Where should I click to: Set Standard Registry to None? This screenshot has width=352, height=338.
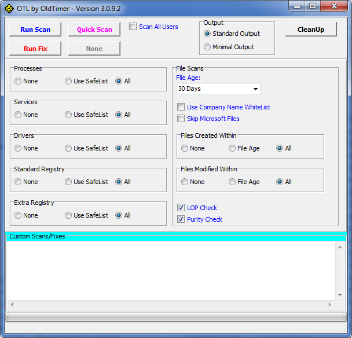click(x=18, y=182)
